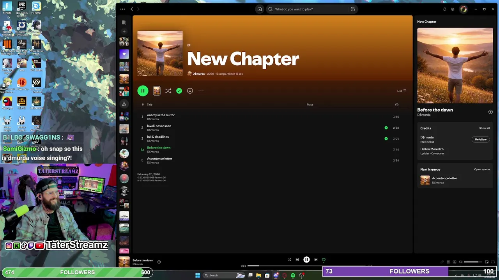Go forward with the right arrow
The image size is (499, 280).
click(138, 9)
